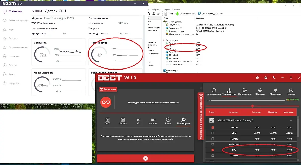Image resolution: width=301 pixels, height=165 pixels.
Task: Select the Мониторинг test tab in OCCT
Action: (183, 121)
